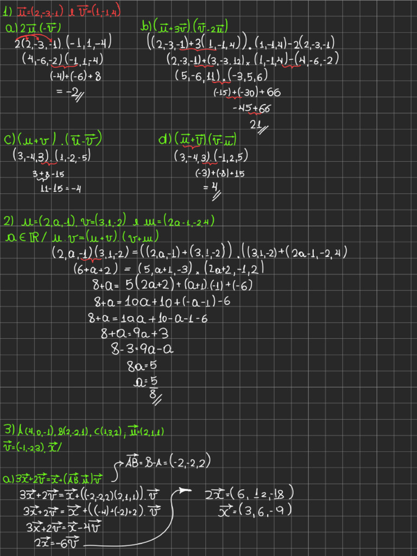Click the equation "3x+2v=x-4v"

(64, 527)
